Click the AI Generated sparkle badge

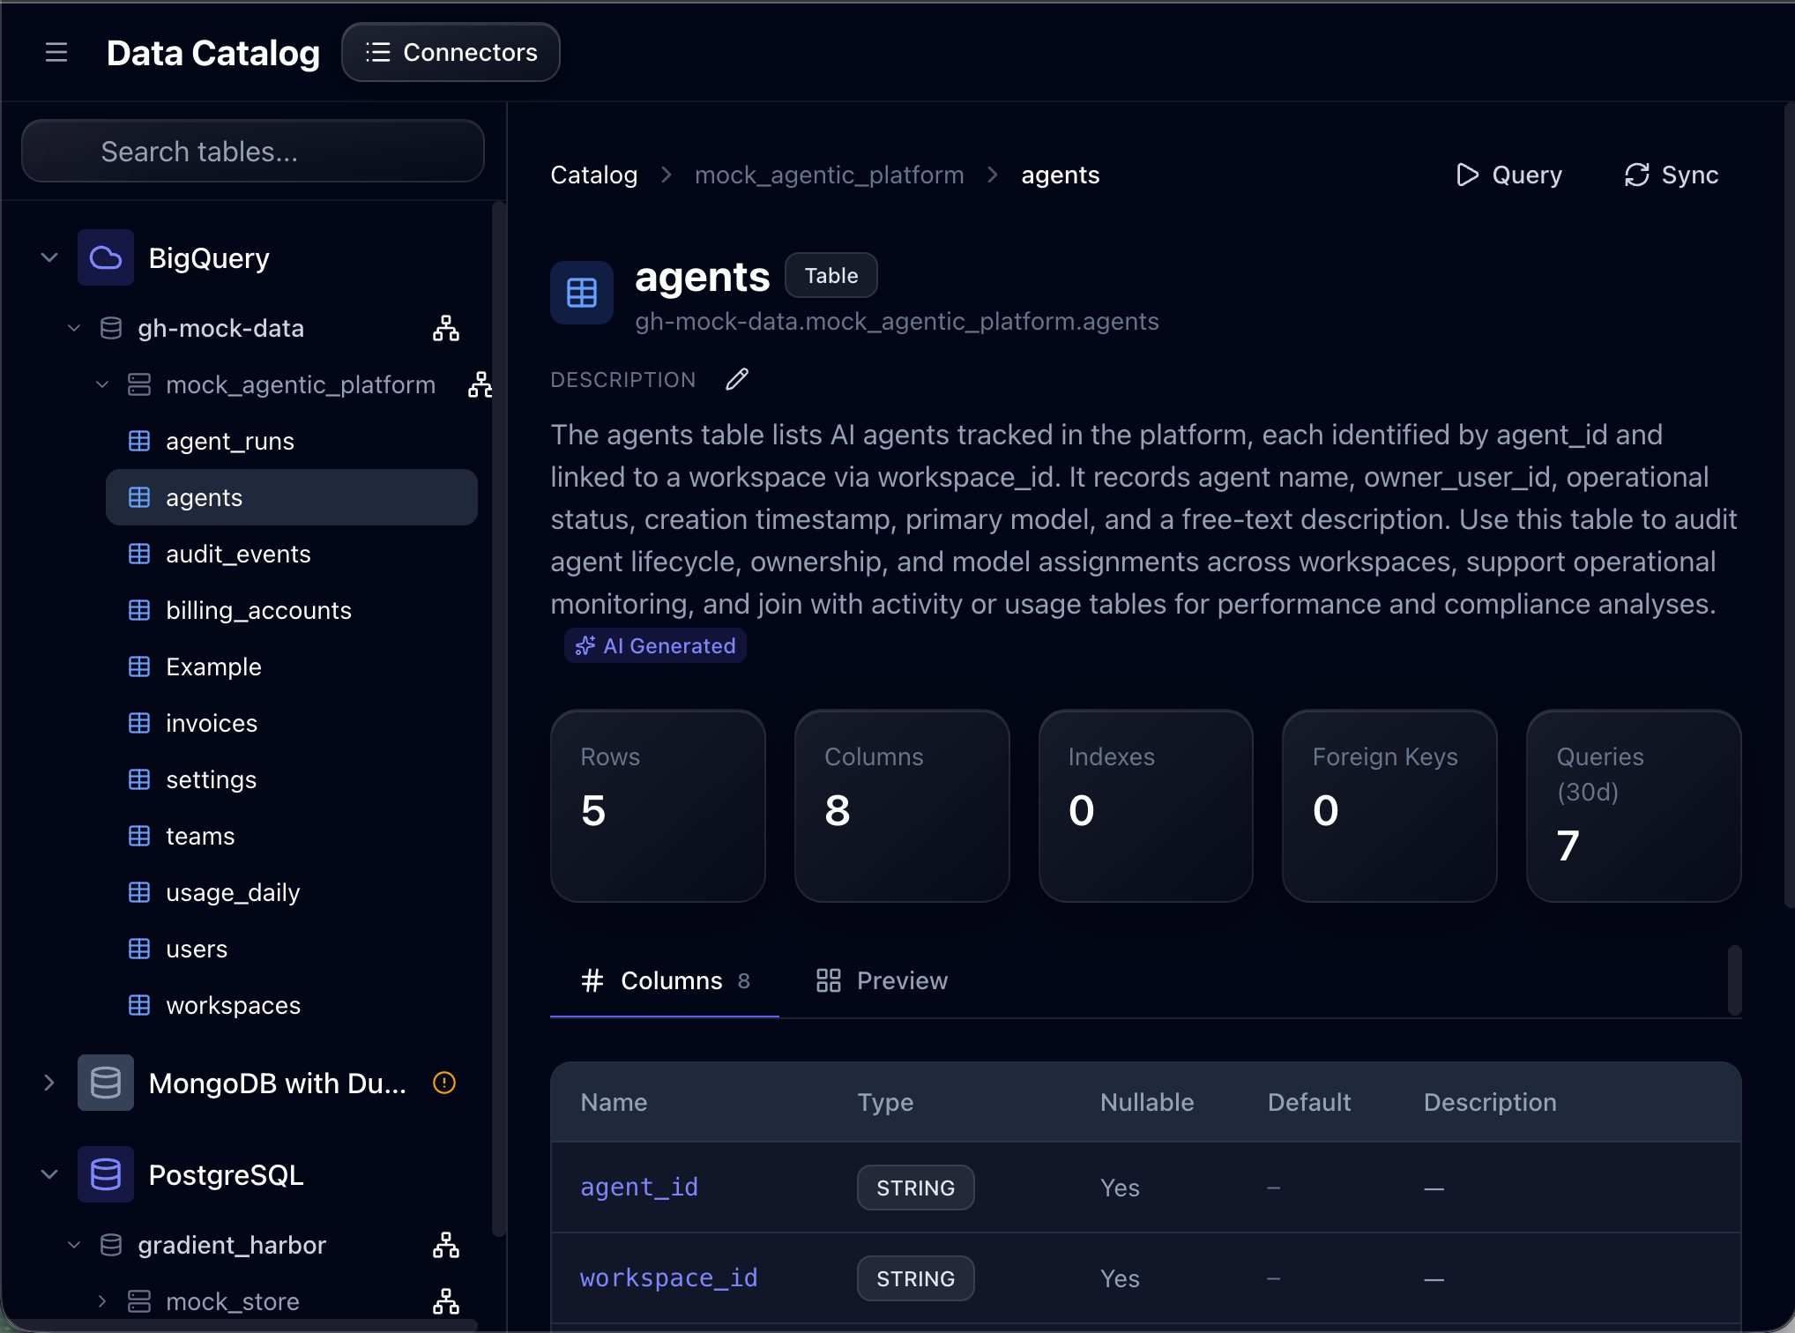(x=655, y=645)
